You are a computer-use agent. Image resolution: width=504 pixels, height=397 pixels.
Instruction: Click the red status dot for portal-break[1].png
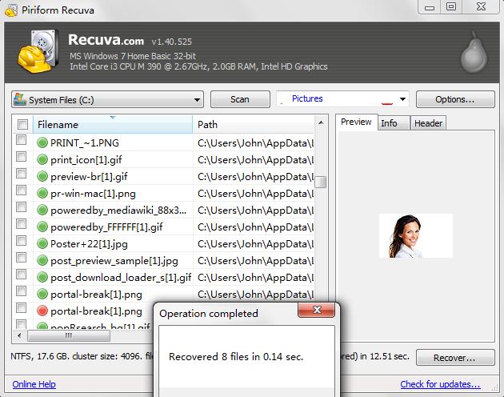click(42, 311)
